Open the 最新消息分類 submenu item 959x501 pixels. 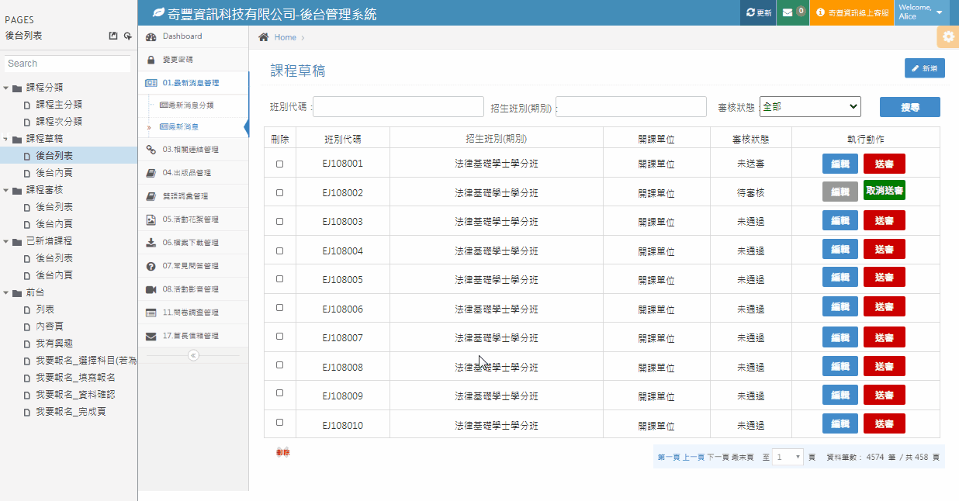(x=186, y=105)
